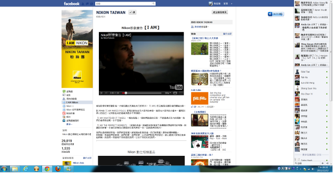333x187 pixels.
Task: Click the taskbar clock
Action: pos(323,169)
